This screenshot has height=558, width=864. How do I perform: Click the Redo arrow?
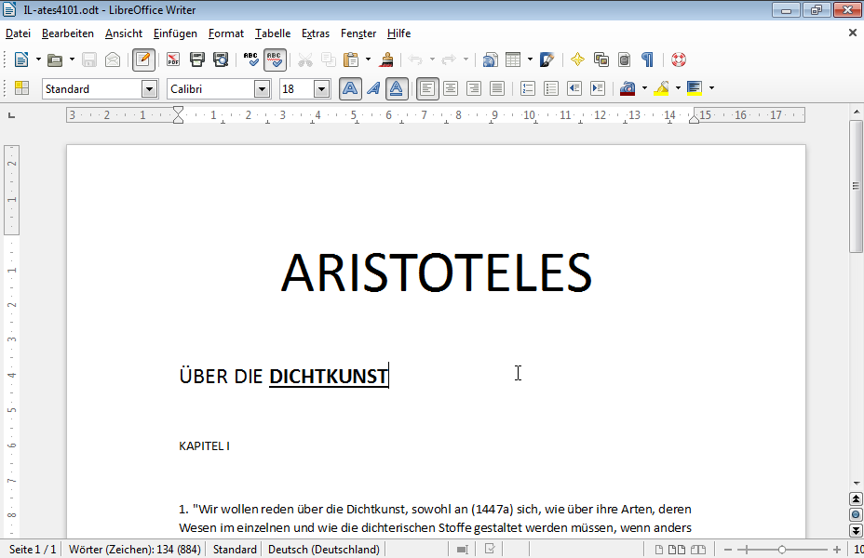(x=449, y=60)
